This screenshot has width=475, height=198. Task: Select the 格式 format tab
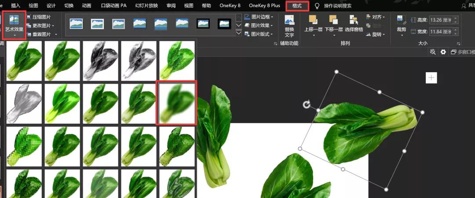(x=297, y=6)
